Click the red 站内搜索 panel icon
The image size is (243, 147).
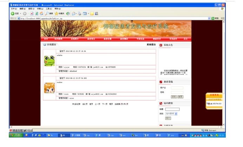click(161, 103)
